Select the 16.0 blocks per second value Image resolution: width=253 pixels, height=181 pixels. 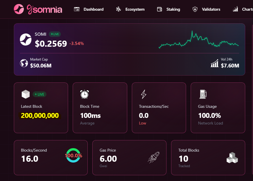tap(30, 159)
